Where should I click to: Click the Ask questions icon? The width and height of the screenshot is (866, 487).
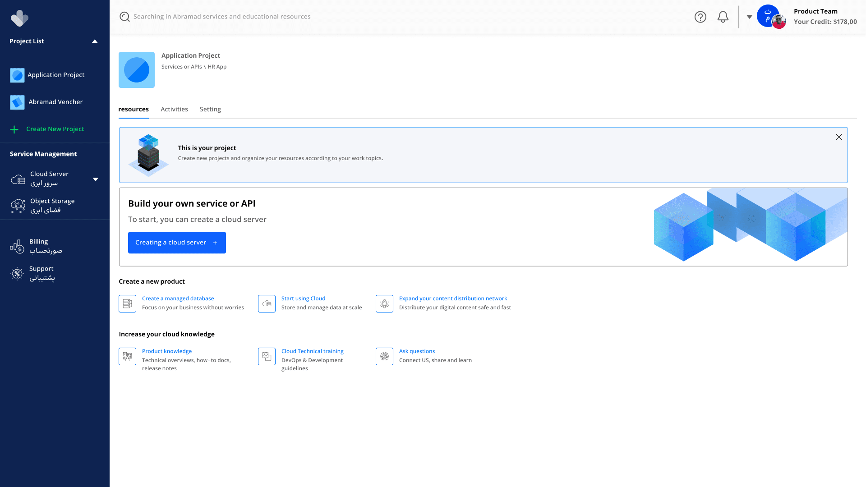tap(384, 356)
